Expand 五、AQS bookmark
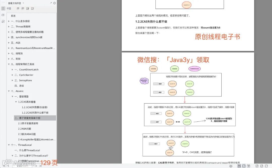This screenshot has height=168, width=272. tap(9, 43)
